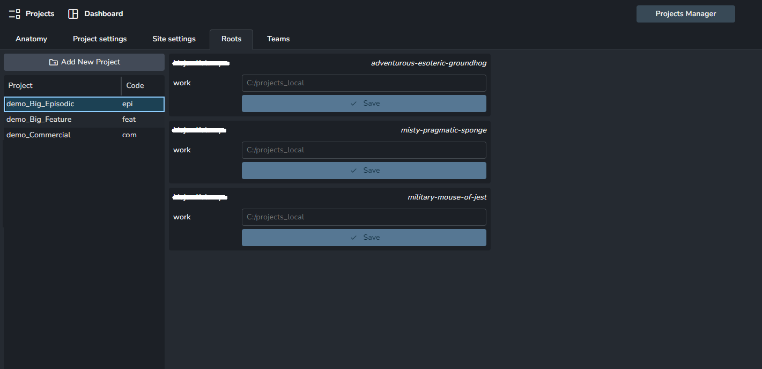Select the Teams tab

278,39
